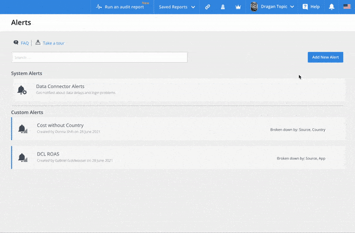Open the Help menu item
The width and height of the screenshot is (355, 233).
click(x=315, y=7)
